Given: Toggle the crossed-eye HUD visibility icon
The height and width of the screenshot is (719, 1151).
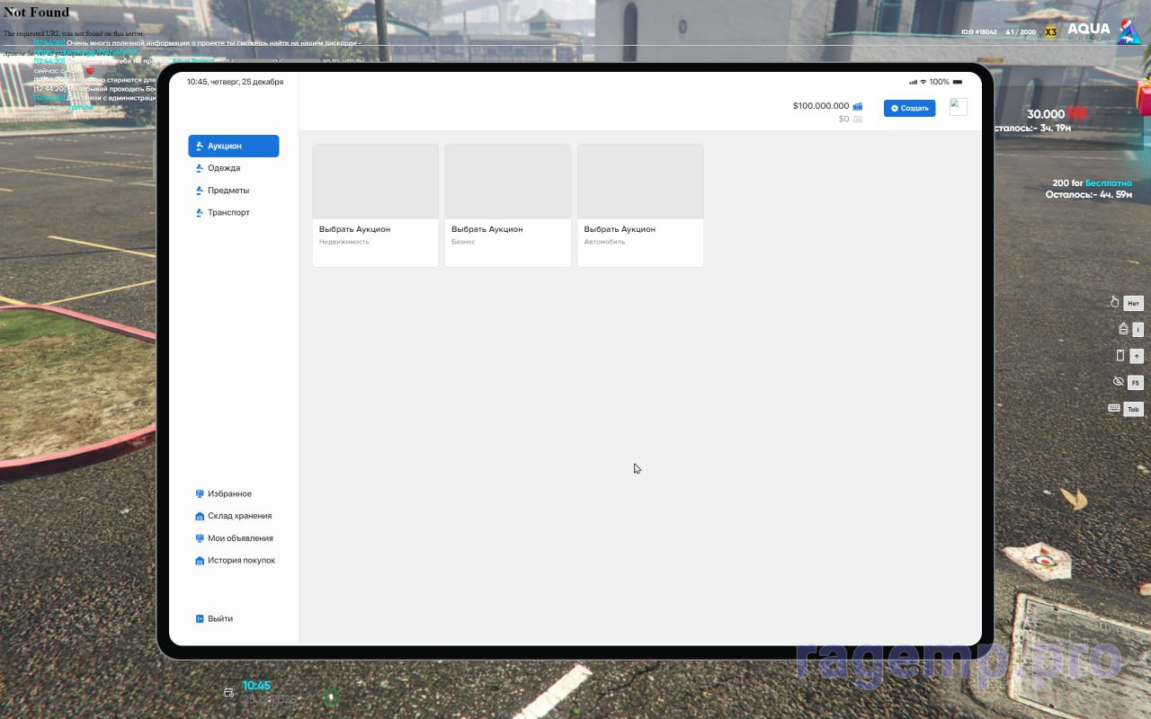Looking at the screenshot, I should (1118, 382).
